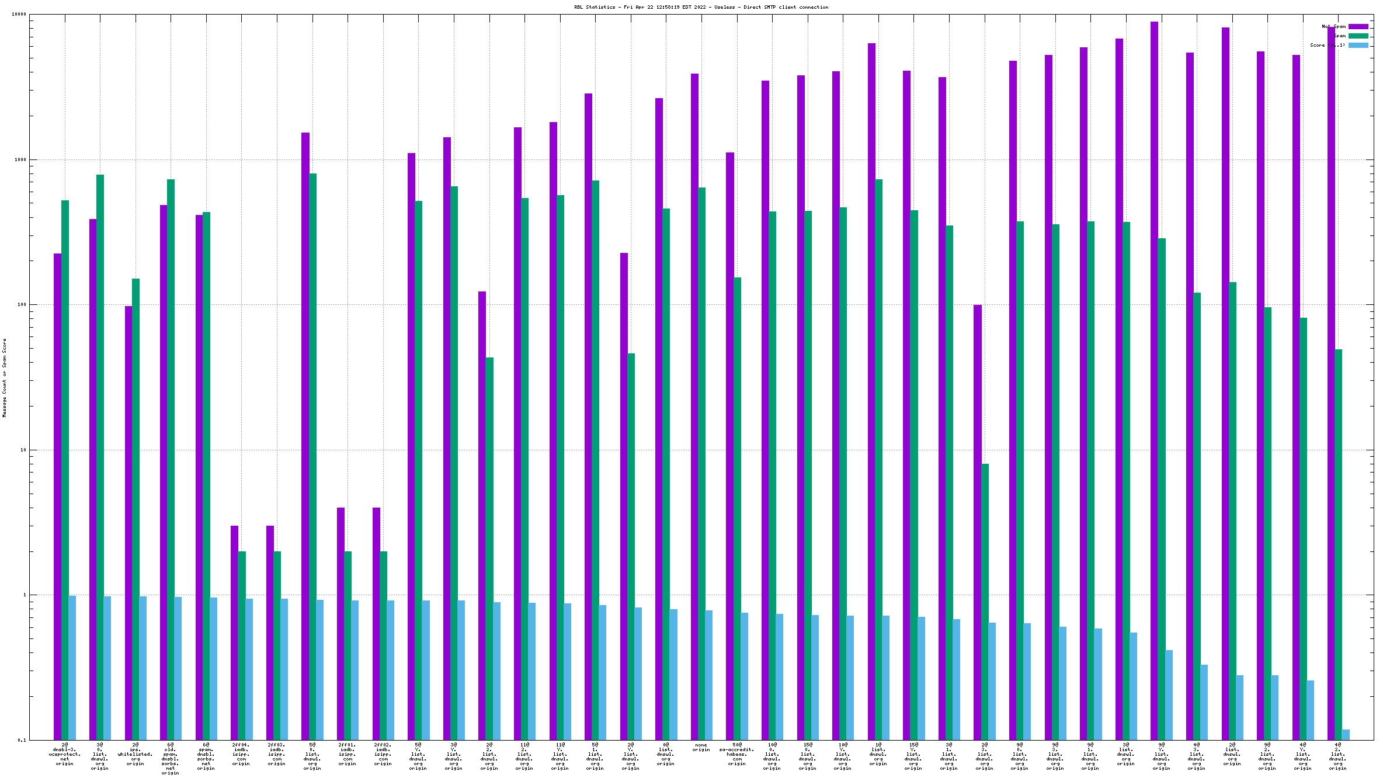Click the chart title RBL Statistics text
The width and height of the screenshot is (1383, 778).
(x=701, y=7)
